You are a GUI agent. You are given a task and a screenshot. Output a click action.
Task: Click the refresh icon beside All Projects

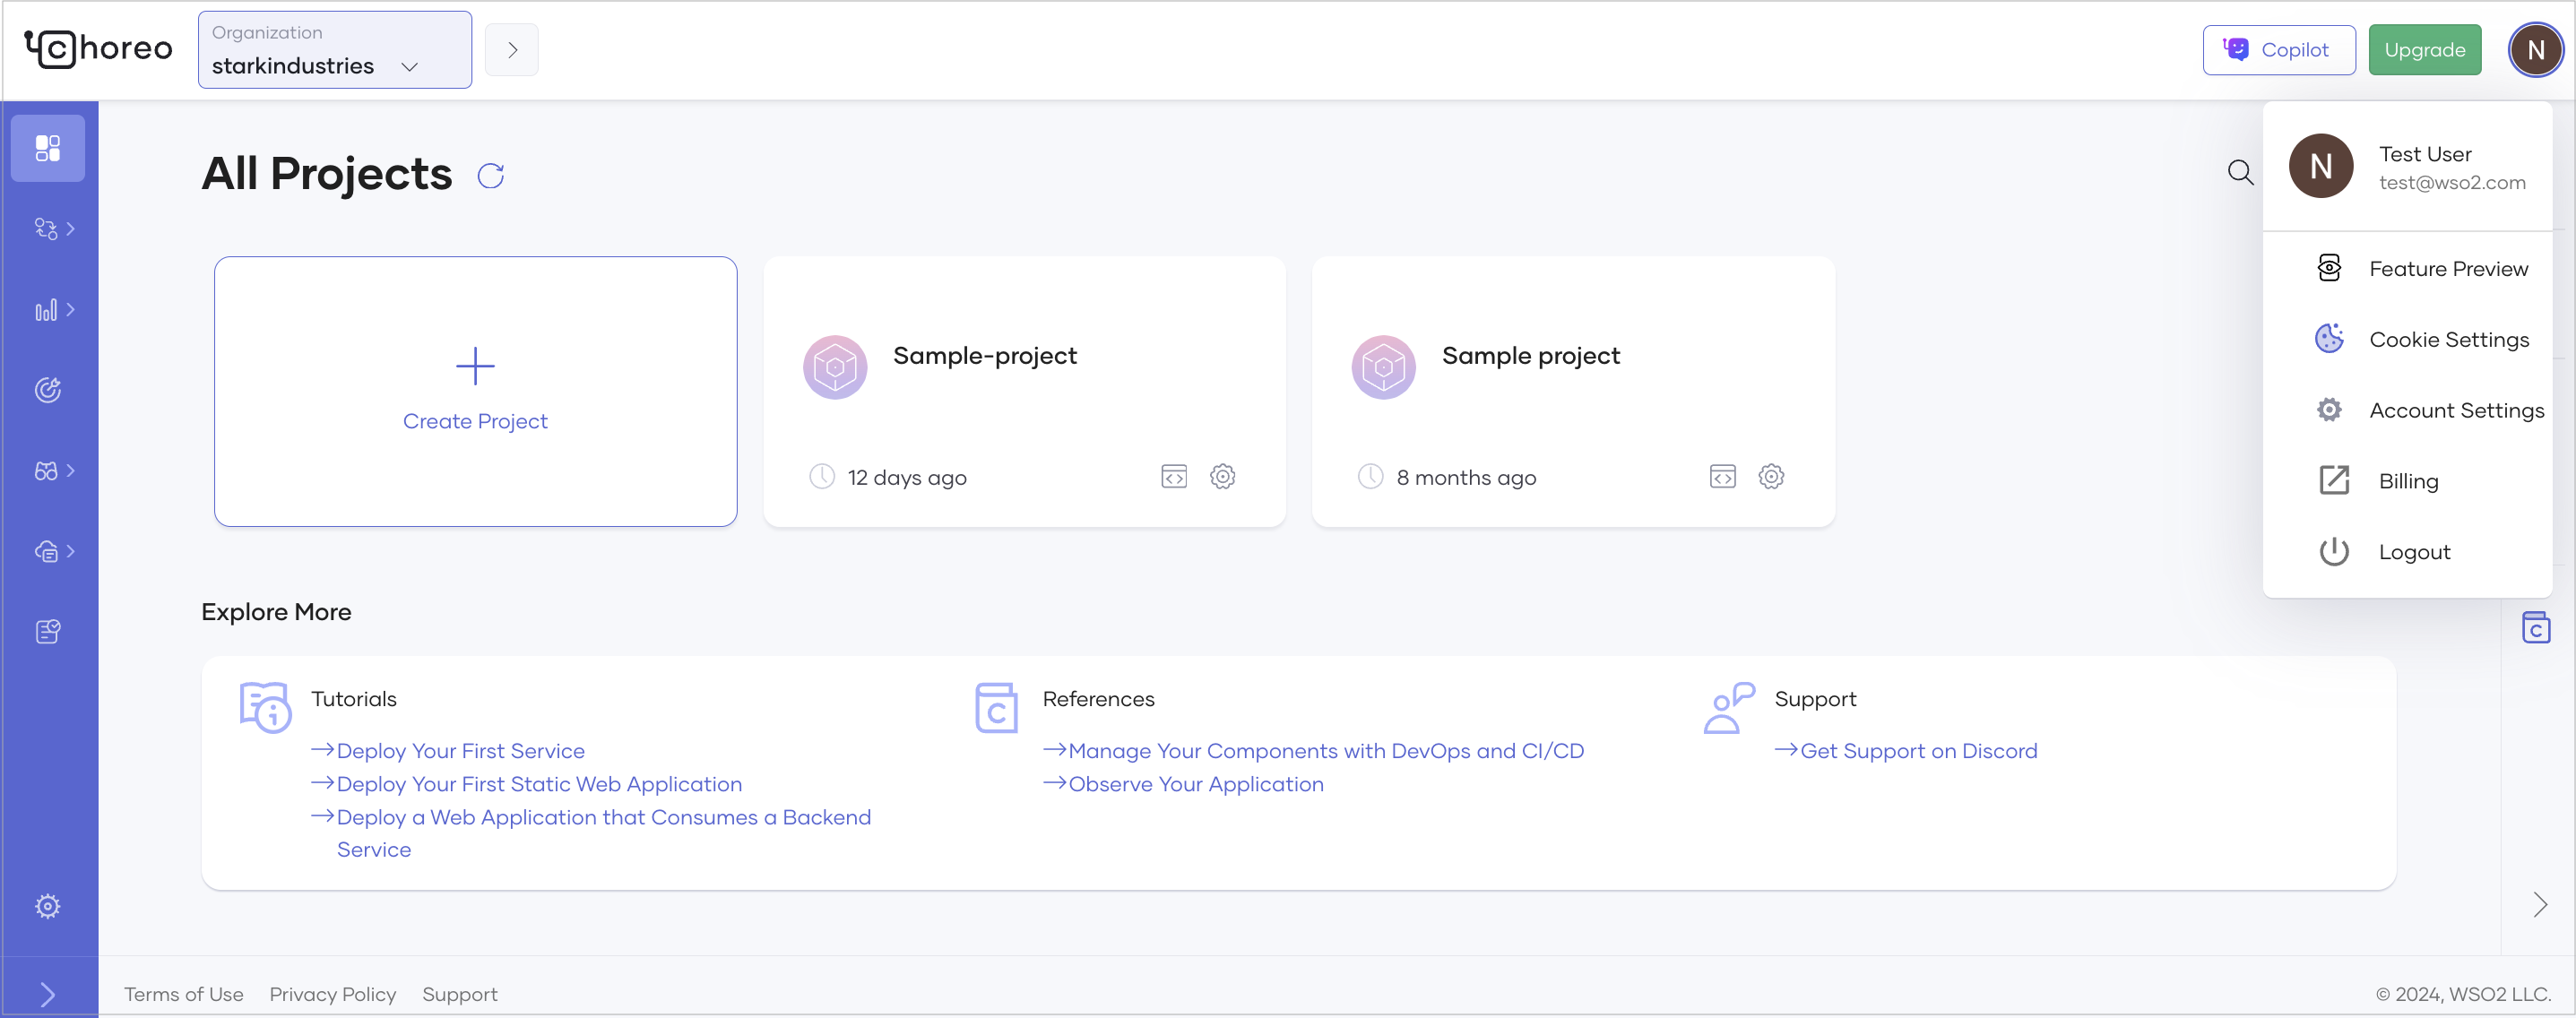click(x=490, y=176)
